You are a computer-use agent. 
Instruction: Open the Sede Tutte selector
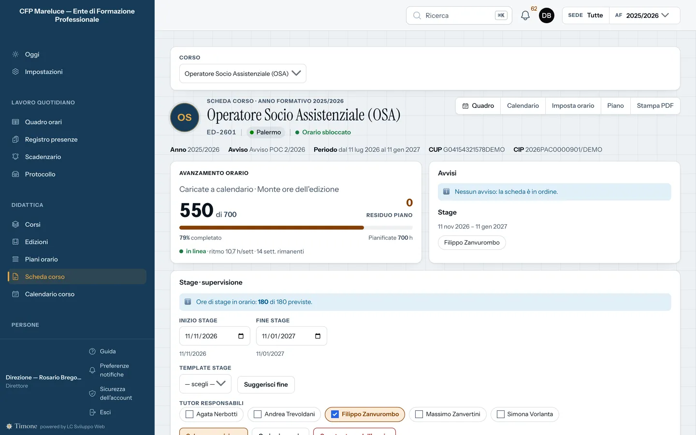(585, 15)
